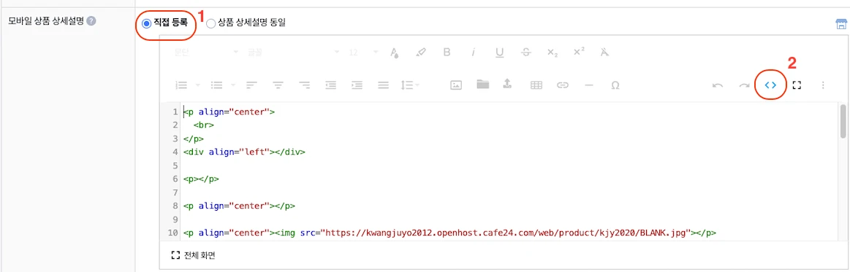Insert hyperlink icon
This screenshot has height=272, width=850.
click(563, 85)
